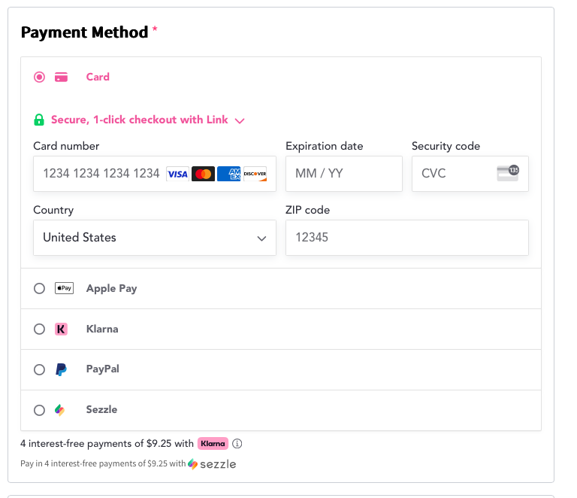
Task: Click the Expiration date field
Action: 343,174
